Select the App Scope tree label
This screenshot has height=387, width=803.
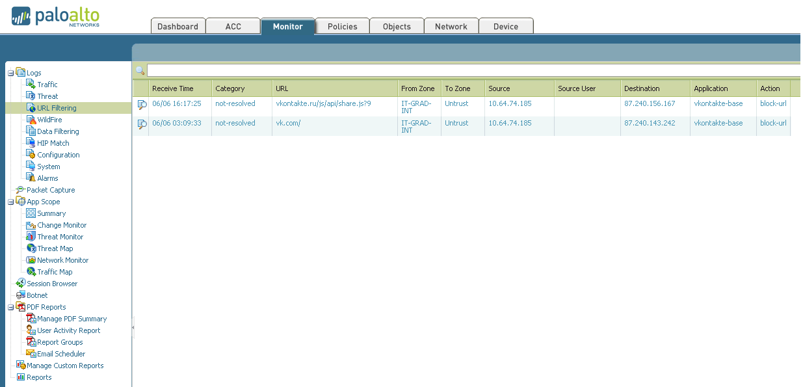coord(44,202)
